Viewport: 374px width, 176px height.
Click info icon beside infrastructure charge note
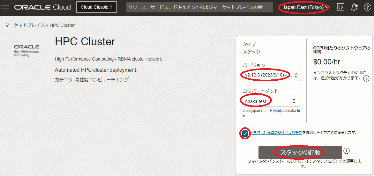[x=366, y=78]
